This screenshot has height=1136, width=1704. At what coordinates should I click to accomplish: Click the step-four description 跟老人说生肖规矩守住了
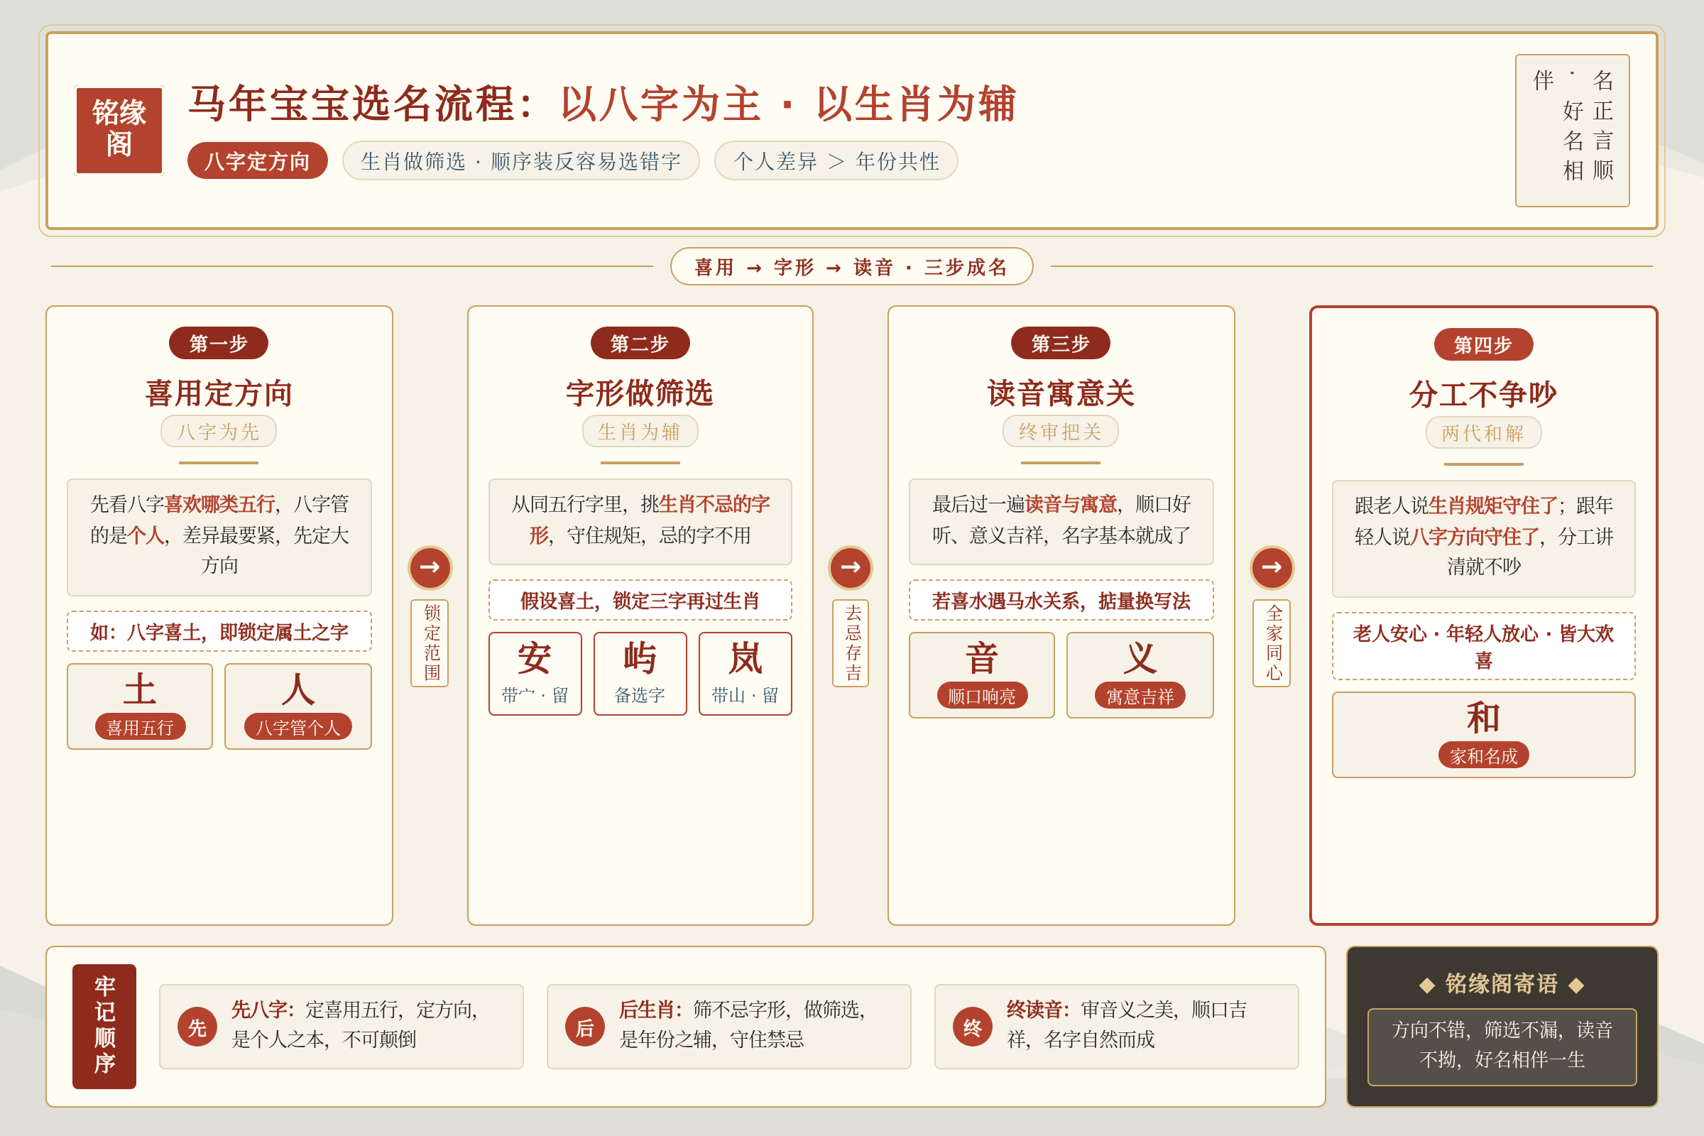click(1483, 537)
